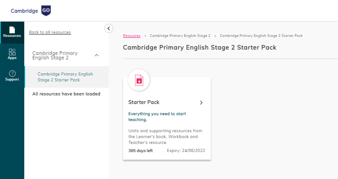The height and width of the screenshot is (179, 338).
Task: Open the Starter Pack card title
Action: (x=144, y=102)
